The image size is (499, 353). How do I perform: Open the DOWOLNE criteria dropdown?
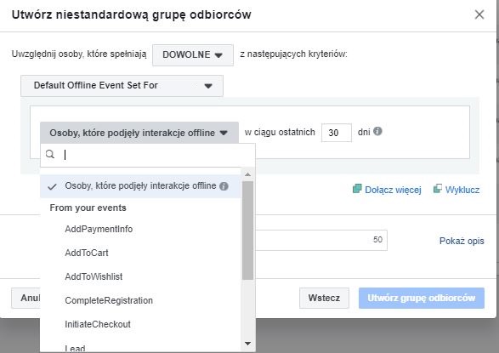[x=192, y=54]
